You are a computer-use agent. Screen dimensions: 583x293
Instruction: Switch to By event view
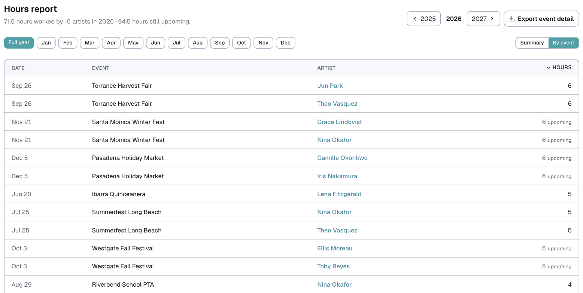[x=564, y=43]
